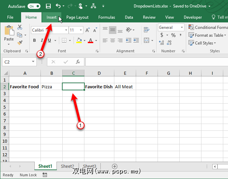Image resolution: width=228 pixels, height=179 pixels.
Task: Apply Center horizontal alignment
Action: click(x=113, y=40)
